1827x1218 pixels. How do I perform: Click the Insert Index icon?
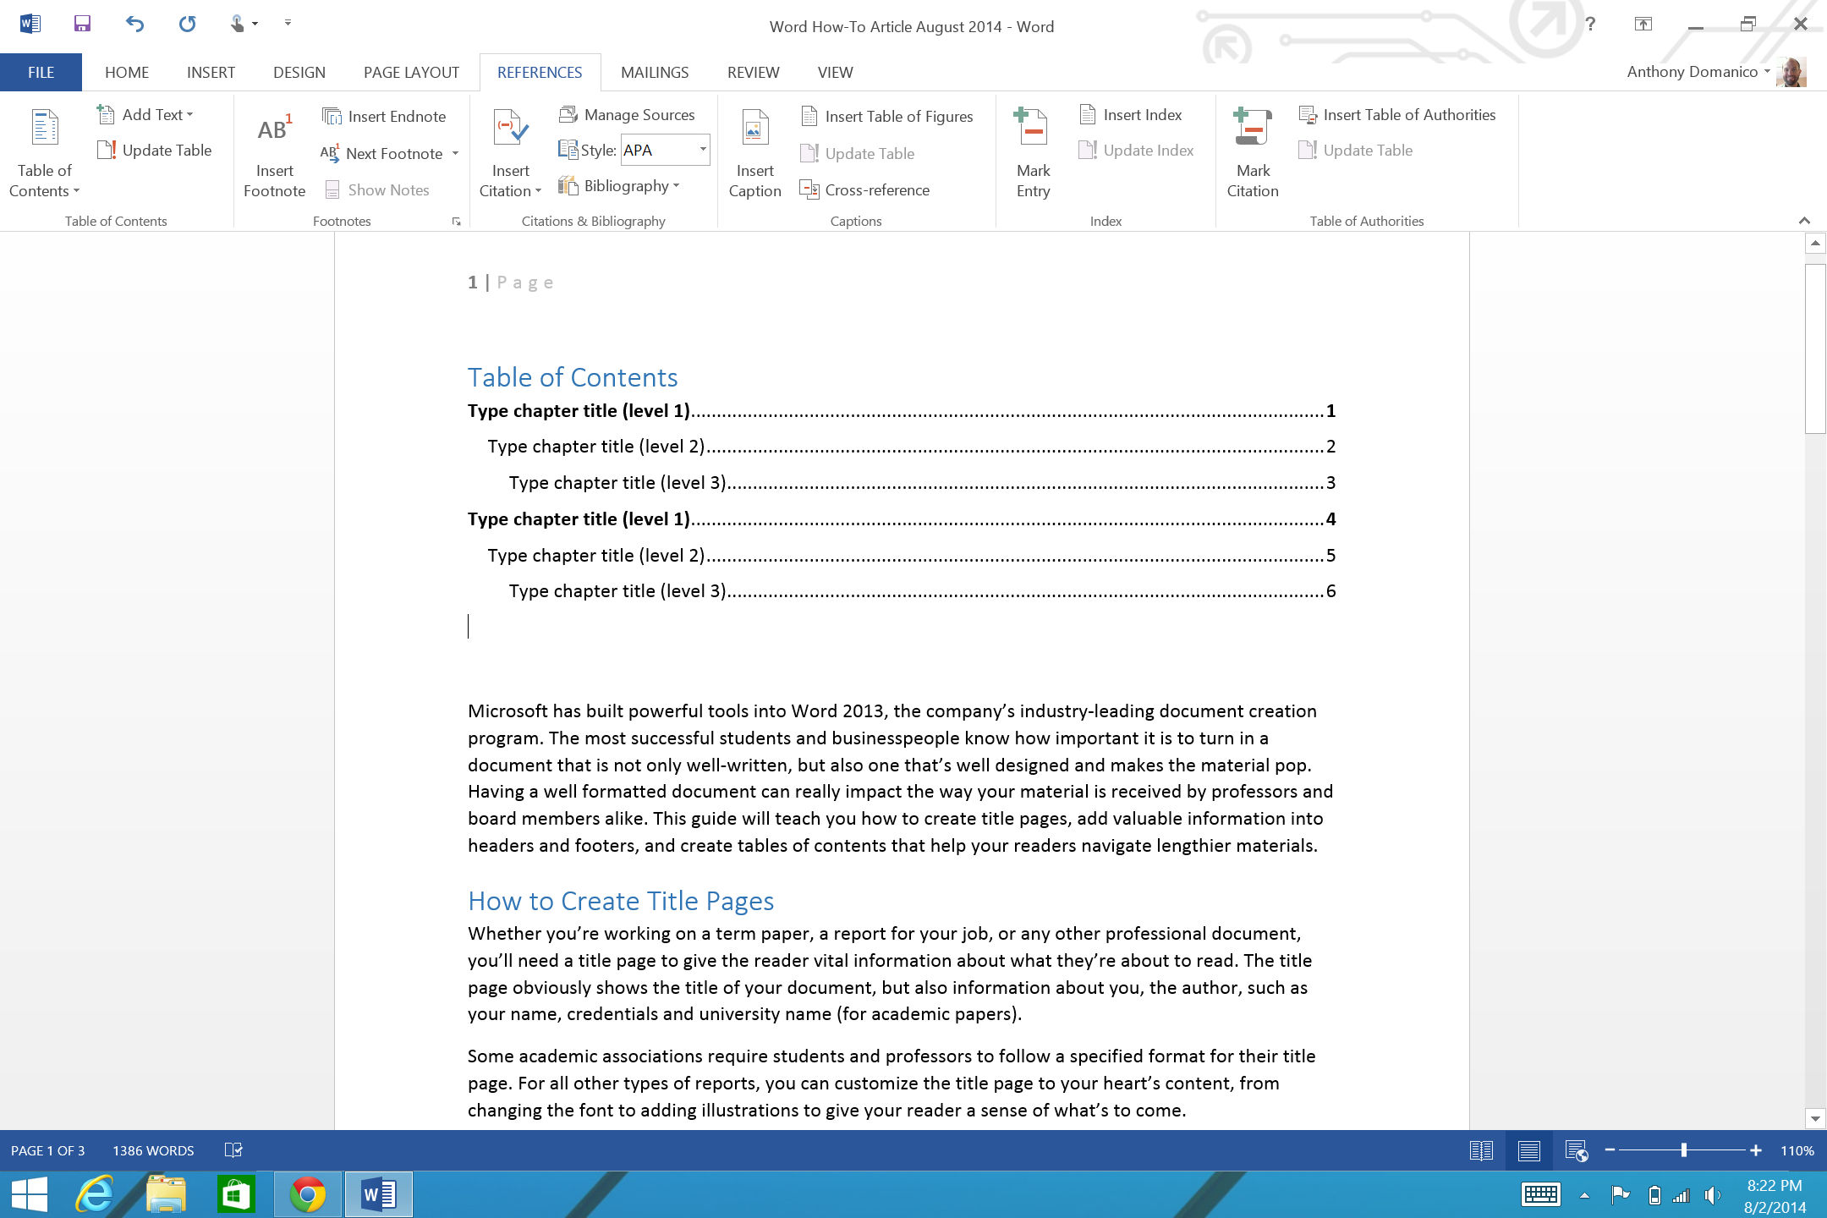point(1140,112)
